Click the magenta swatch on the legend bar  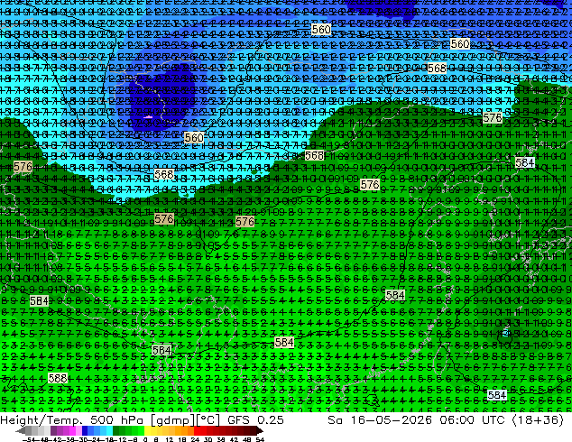(72, 430)
